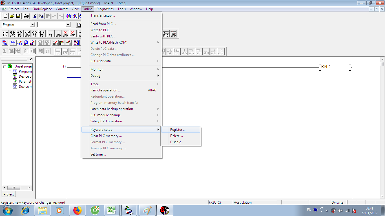Open the Monitor submenu
Viewport: 385px width, 216px height.
point(121,69)
